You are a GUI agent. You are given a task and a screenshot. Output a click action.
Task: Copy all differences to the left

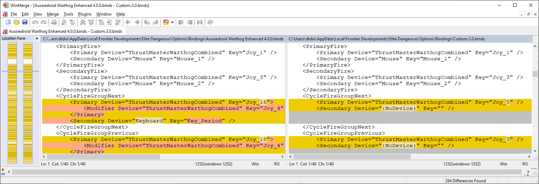point(189,22)
